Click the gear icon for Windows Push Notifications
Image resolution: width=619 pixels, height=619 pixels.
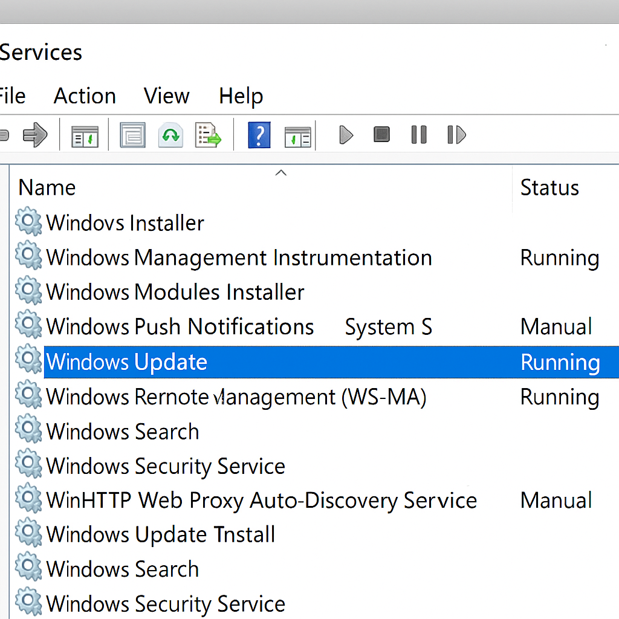coord(28,325)
